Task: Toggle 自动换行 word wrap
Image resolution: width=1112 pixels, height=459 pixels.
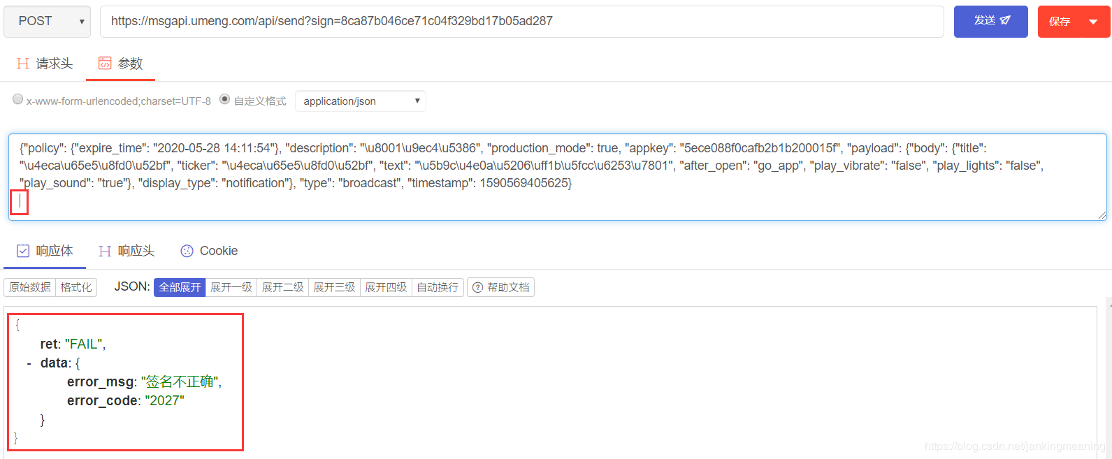Action: click(x=438, y=287)
